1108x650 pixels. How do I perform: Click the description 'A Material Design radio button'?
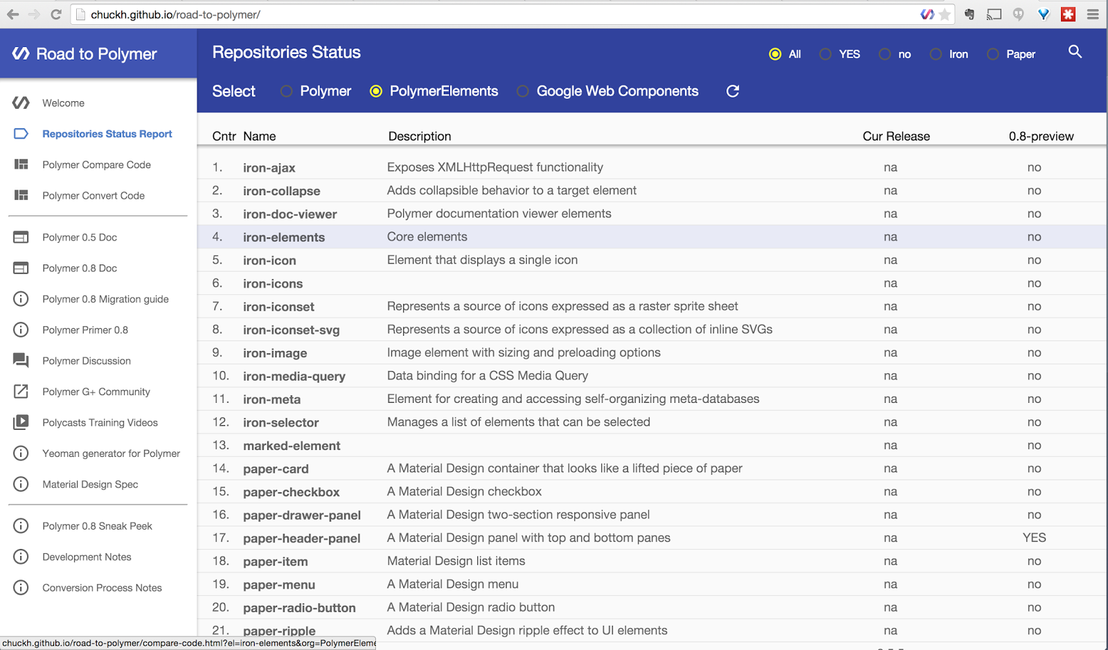[471, 608]
